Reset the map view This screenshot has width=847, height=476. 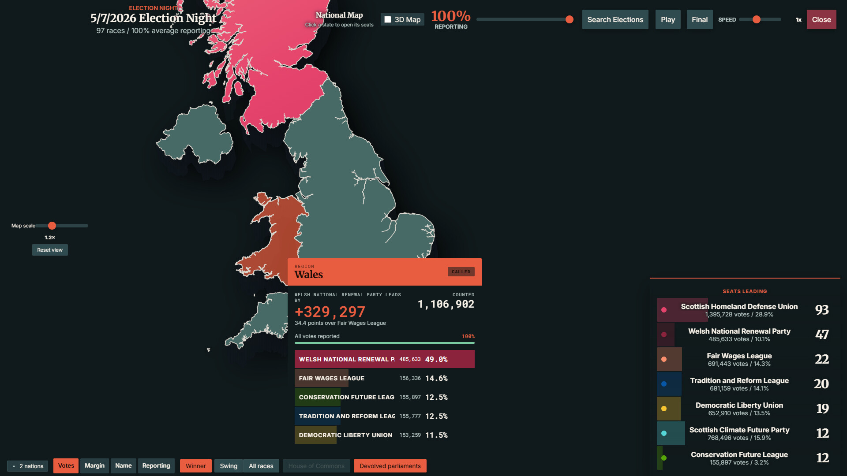pyautogui.click(x=50, y=250)
